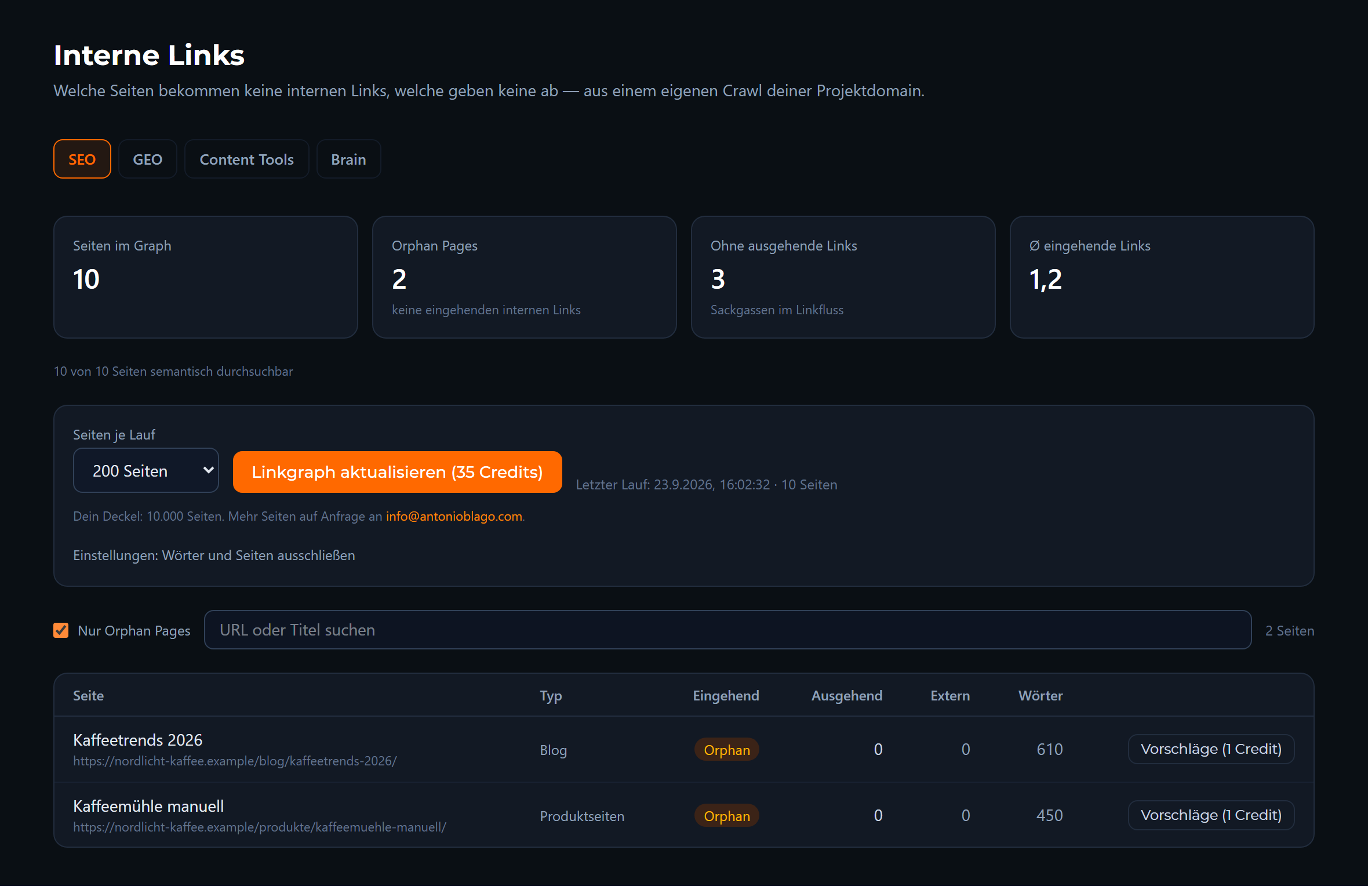Click the Blog type cell
The image size is (1368, 886).
coord(553,750)
